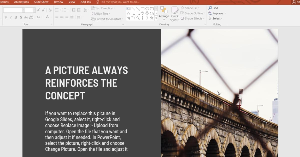The width and height of the screenshot is (300, 157).
Task: Pick the Arrow shape from the gallery
Action: pyautogui.click(x=137, y=8)
